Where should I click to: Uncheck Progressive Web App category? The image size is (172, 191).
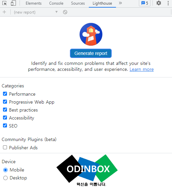(x=5, y=102)
